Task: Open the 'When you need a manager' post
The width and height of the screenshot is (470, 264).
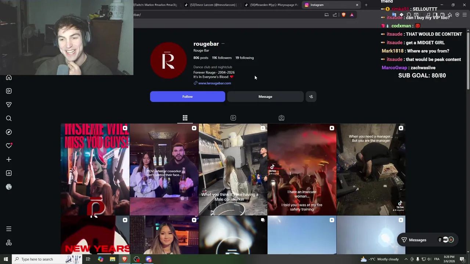Action: (x=371, y=169)
